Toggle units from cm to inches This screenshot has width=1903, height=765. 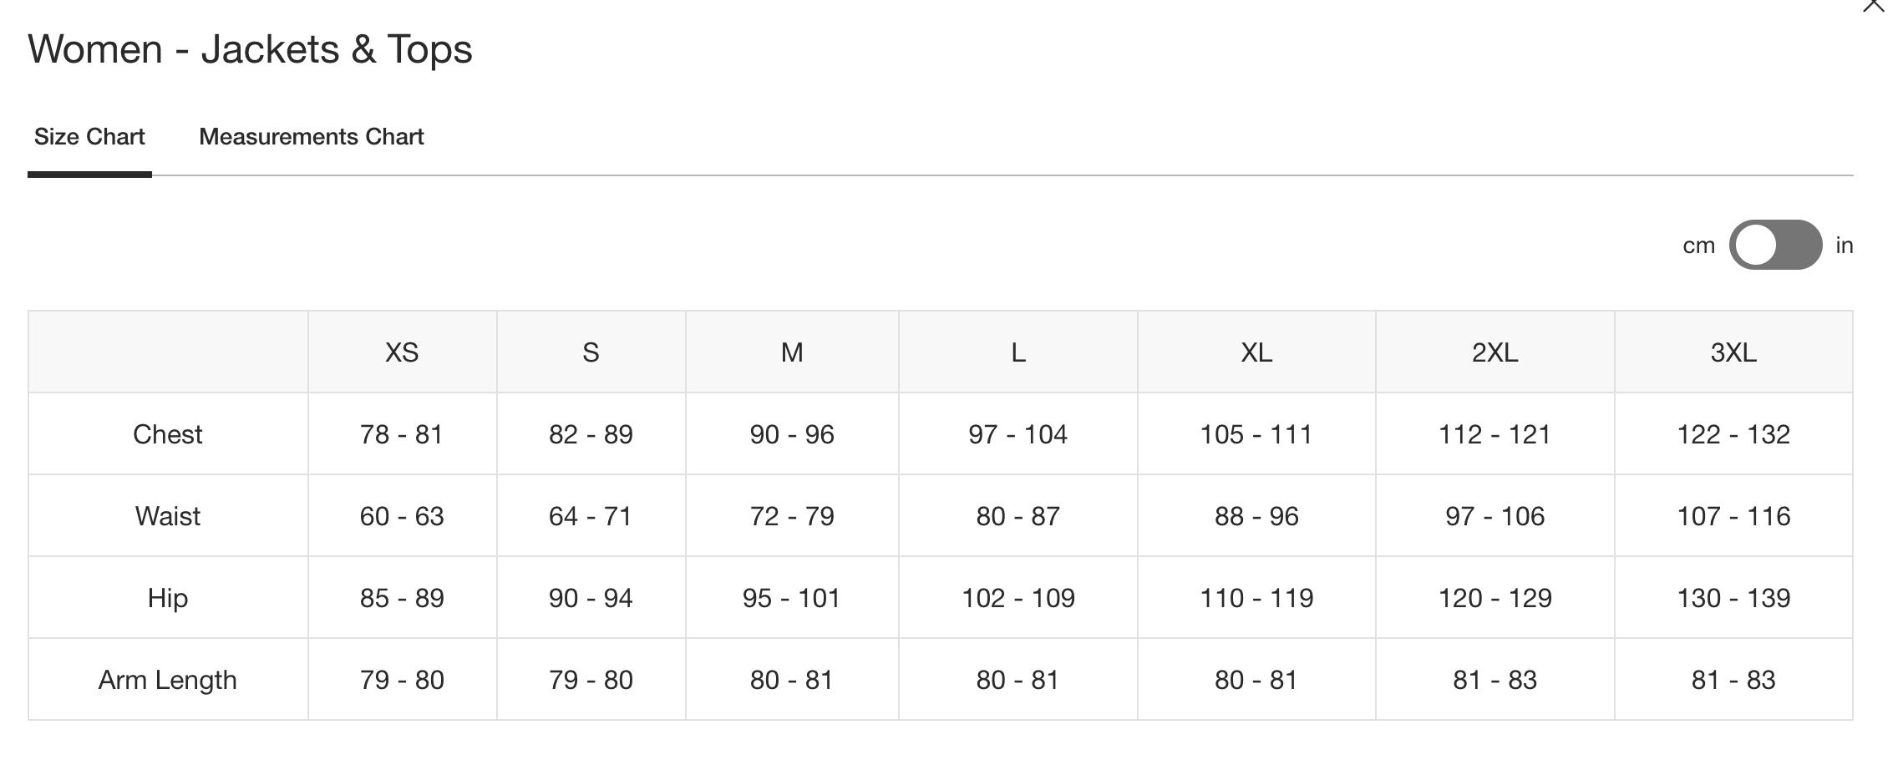(x=1775, y=246)
